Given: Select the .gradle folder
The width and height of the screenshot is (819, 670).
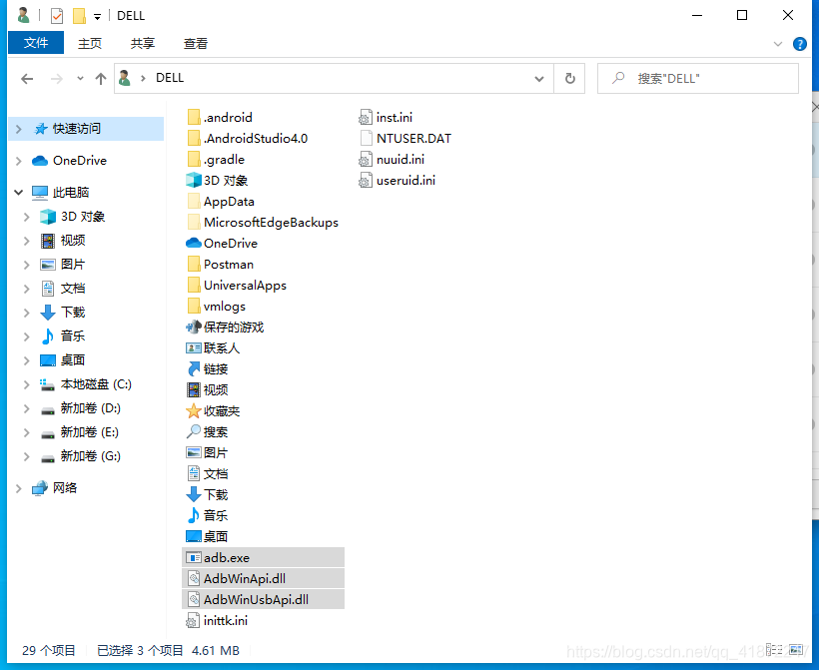Looking at the screenshot, I should point(217,159).
